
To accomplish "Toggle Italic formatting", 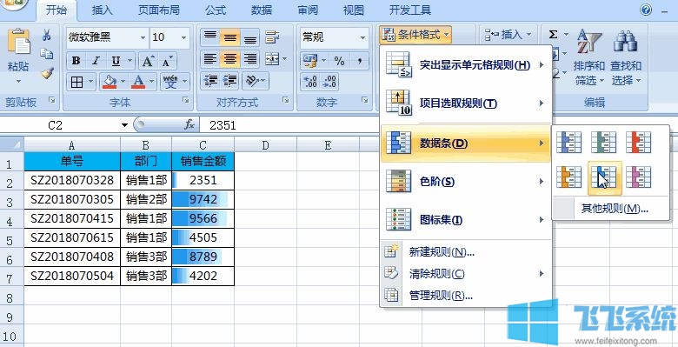I will click(96, 61).
